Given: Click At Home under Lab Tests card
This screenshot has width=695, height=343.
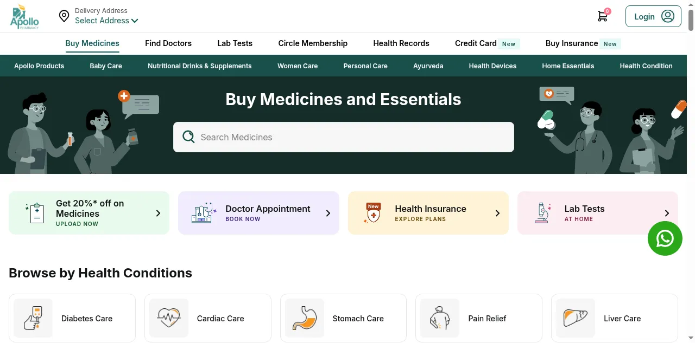Looking at the screenshot, I should point(579,219).
